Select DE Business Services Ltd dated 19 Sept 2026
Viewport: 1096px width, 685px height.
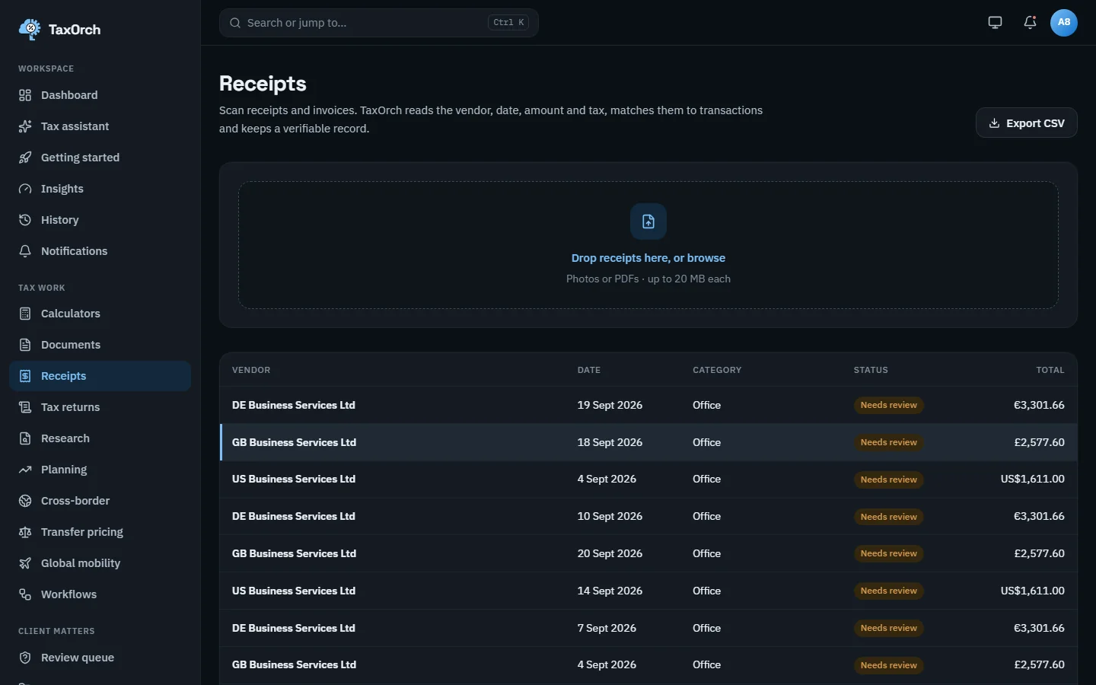click(648, 405)
